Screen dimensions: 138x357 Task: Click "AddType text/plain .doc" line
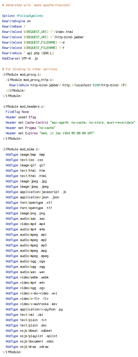coord(26,325)
